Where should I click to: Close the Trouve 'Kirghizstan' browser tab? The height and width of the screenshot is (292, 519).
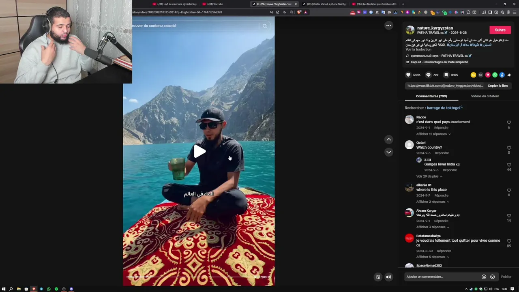(x=296, y=4)
